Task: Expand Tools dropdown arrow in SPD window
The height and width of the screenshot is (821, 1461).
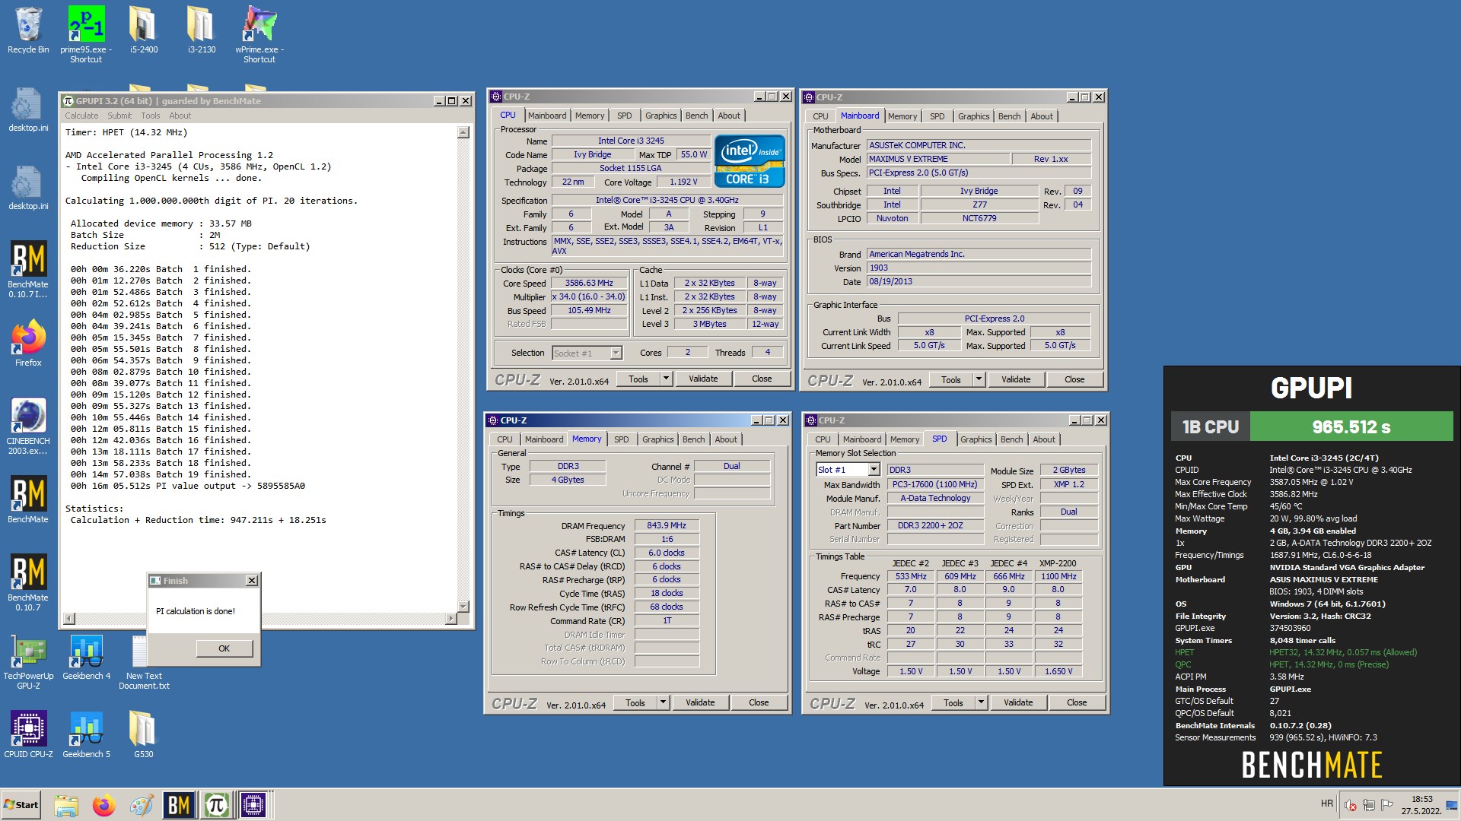Action: [x=981, y=703]
